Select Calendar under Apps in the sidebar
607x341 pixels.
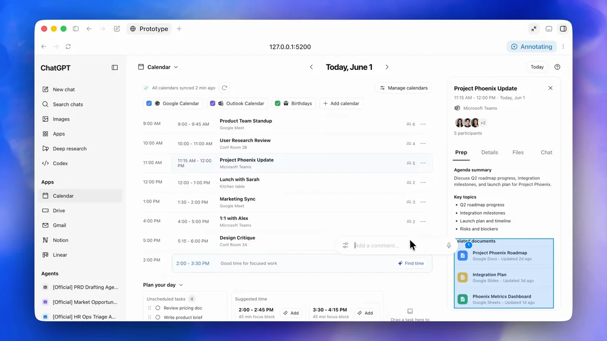(x=81, y=196)
